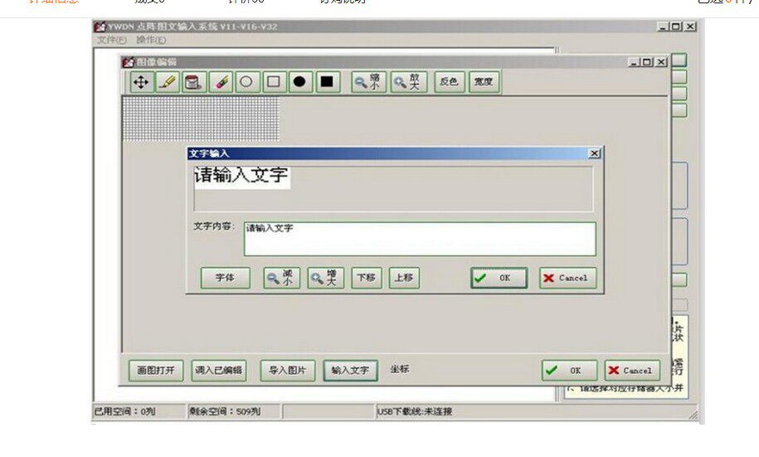Minimize the 图像编辑 window

click(634, 62)
